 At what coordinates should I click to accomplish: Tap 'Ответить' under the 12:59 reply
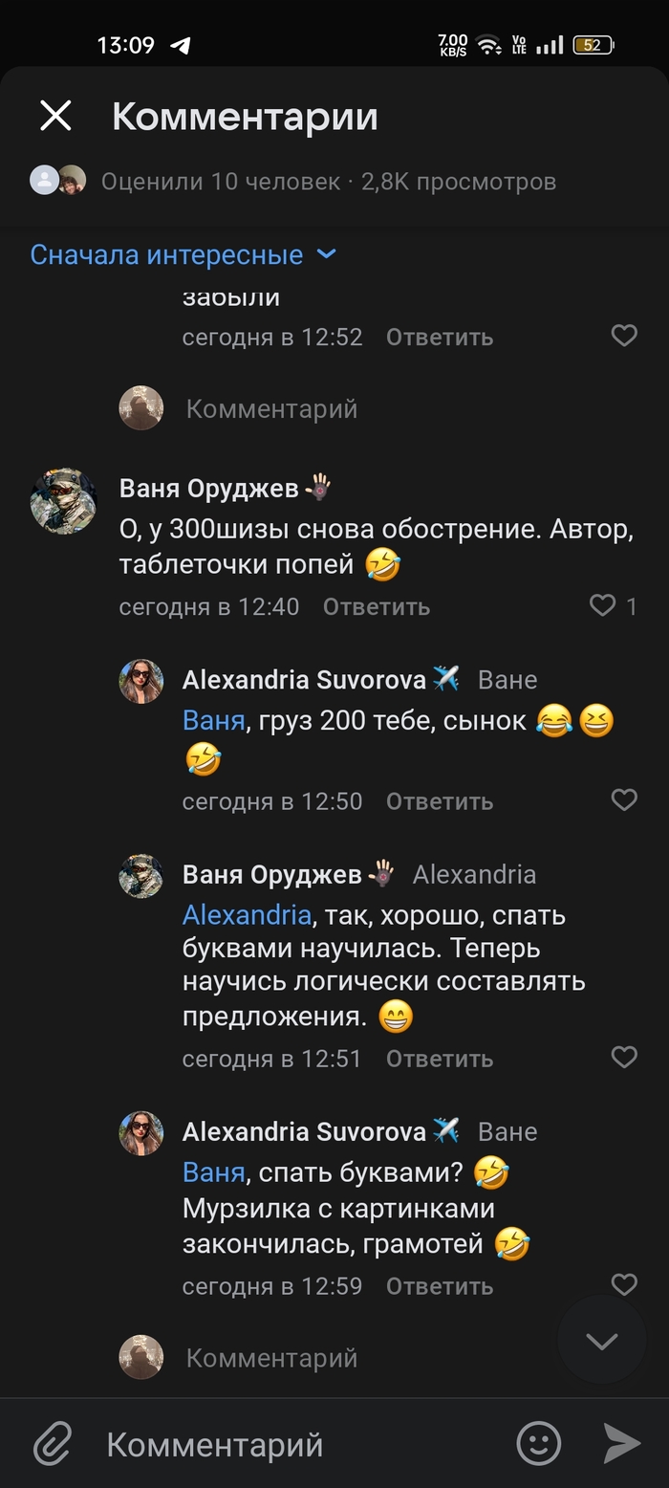tap(439, 1286)
